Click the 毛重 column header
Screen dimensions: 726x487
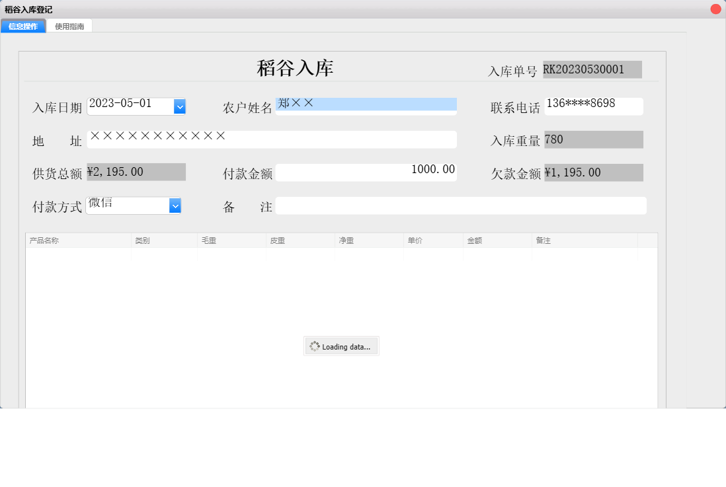click(x=231, y=241)
